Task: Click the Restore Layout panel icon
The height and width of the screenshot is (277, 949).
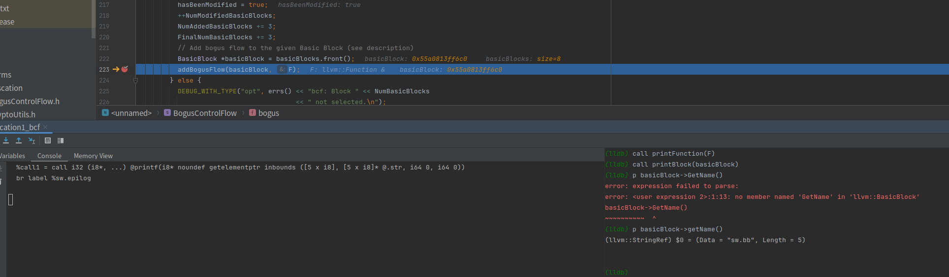Action: pos(61,140)
